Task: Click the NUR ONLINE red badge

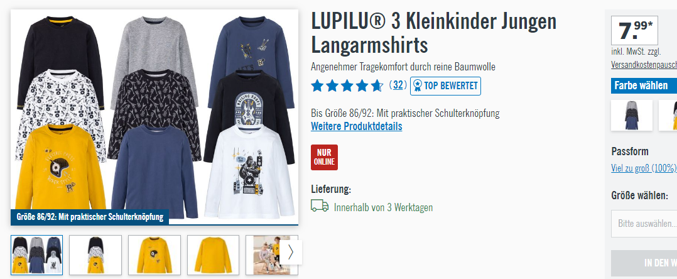Action: 324,157
